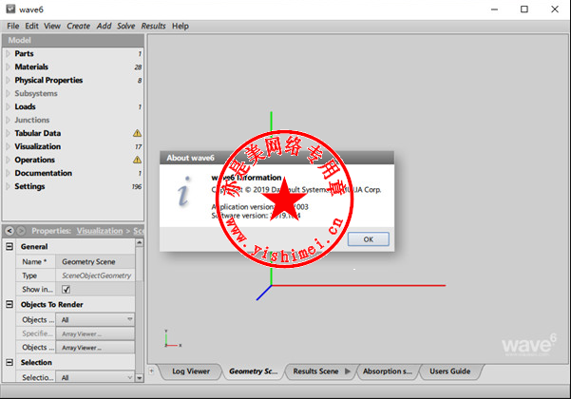Screen dimensions: 571x399
Task: Open the Visualization breadcrumb link
Action: click(x=100, y=231)
